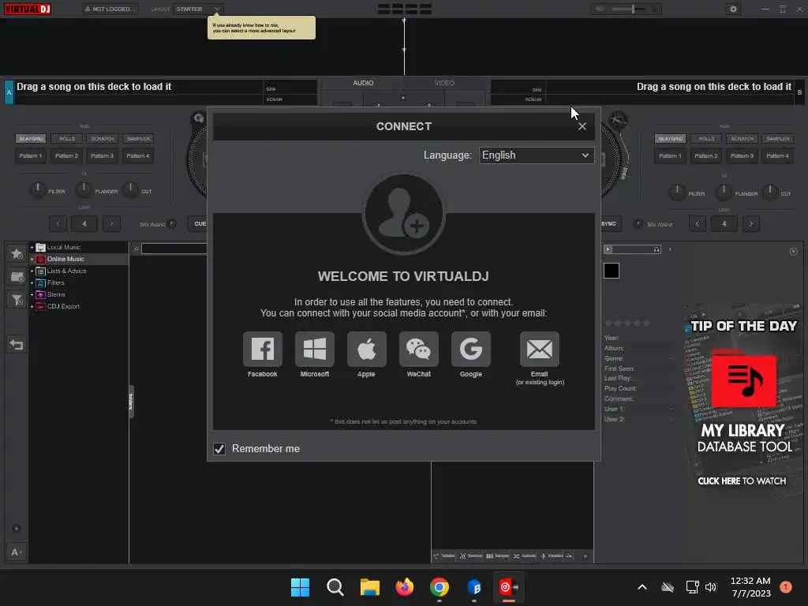Screen dimensions: 808x606
Task: Trigger left deck Pattern 3 pad
Action: [102, 155]
